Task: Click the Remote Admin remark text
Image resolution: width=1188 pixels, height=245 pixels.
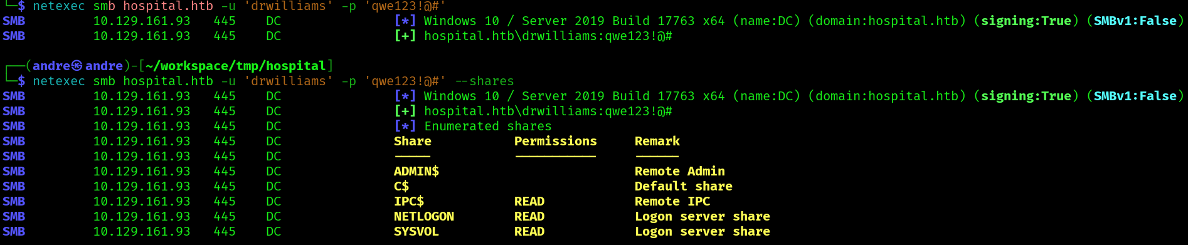Action: coord(680,171)
